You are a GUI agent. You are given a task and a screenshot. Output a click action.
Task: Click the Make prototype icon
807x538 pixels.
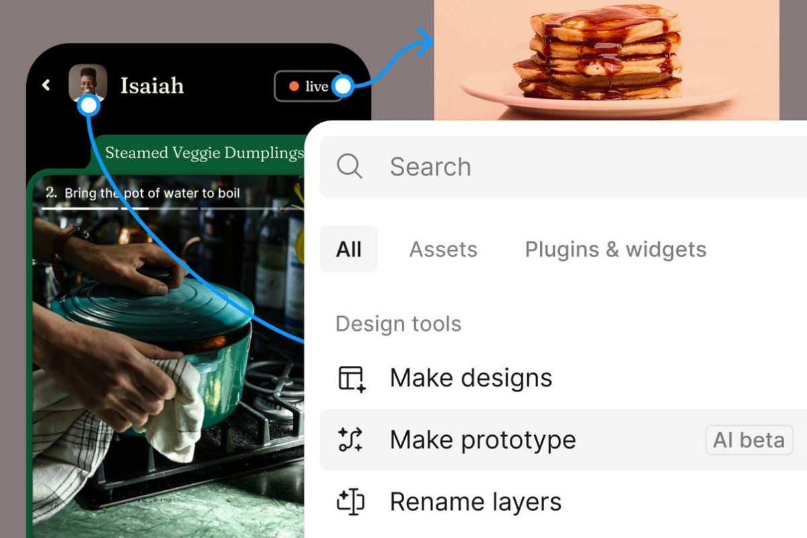(x=350, y=440)
